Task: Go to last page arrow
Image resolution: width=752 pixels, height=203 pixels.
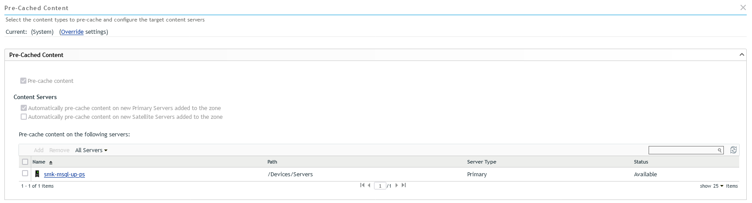Action: (404, 185)
